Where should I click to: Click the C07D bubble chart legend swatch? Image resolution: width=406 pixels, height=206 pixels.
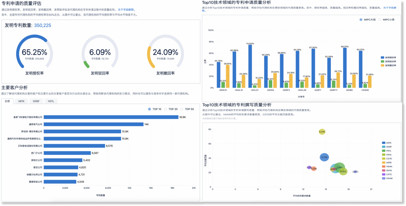(383, 158)
